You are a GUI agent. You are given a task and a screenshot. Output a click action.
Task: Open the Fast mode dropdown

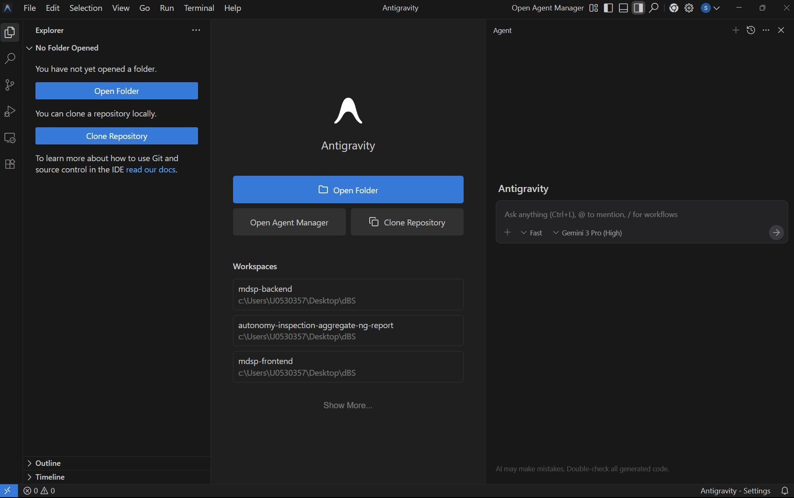531,233
